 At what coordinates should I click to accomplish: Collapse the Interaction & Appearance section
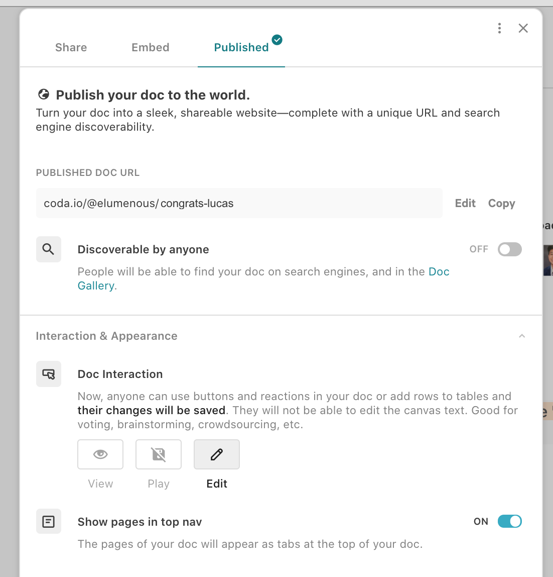[522, 336]
